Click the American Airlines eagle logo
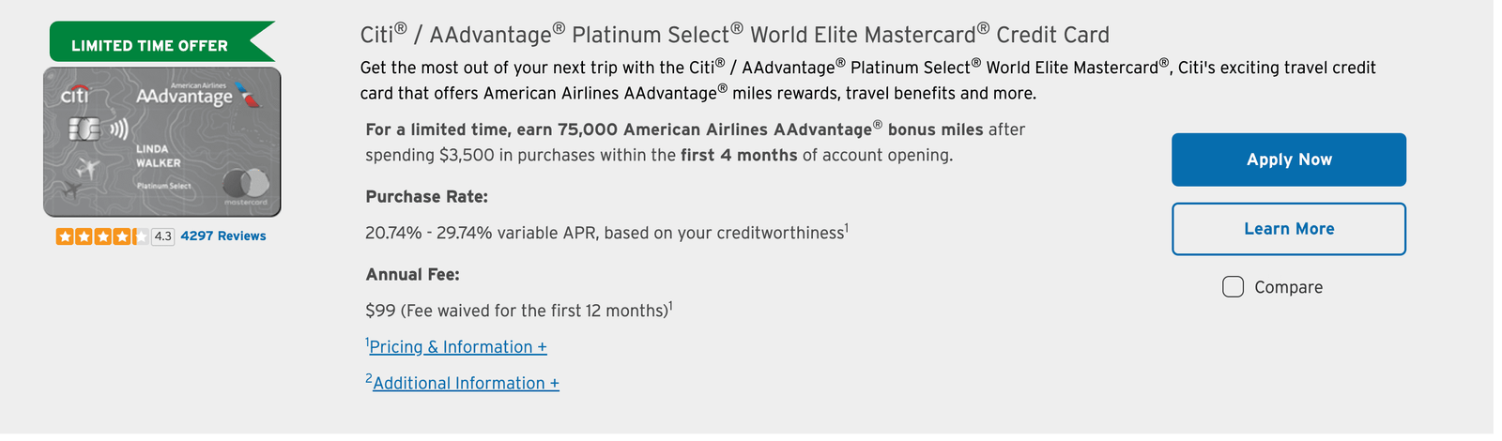 248,95
